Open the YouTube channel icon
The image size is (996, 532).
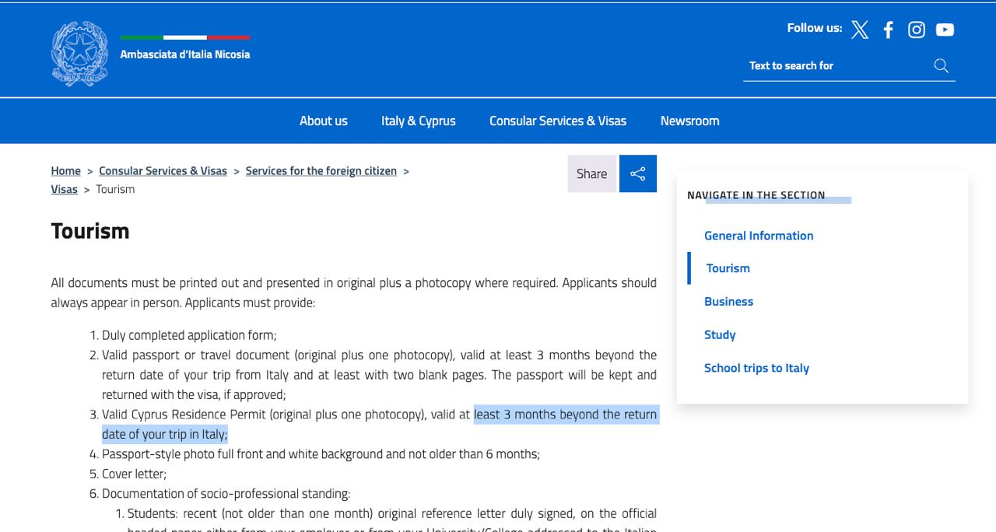[945, 30]
